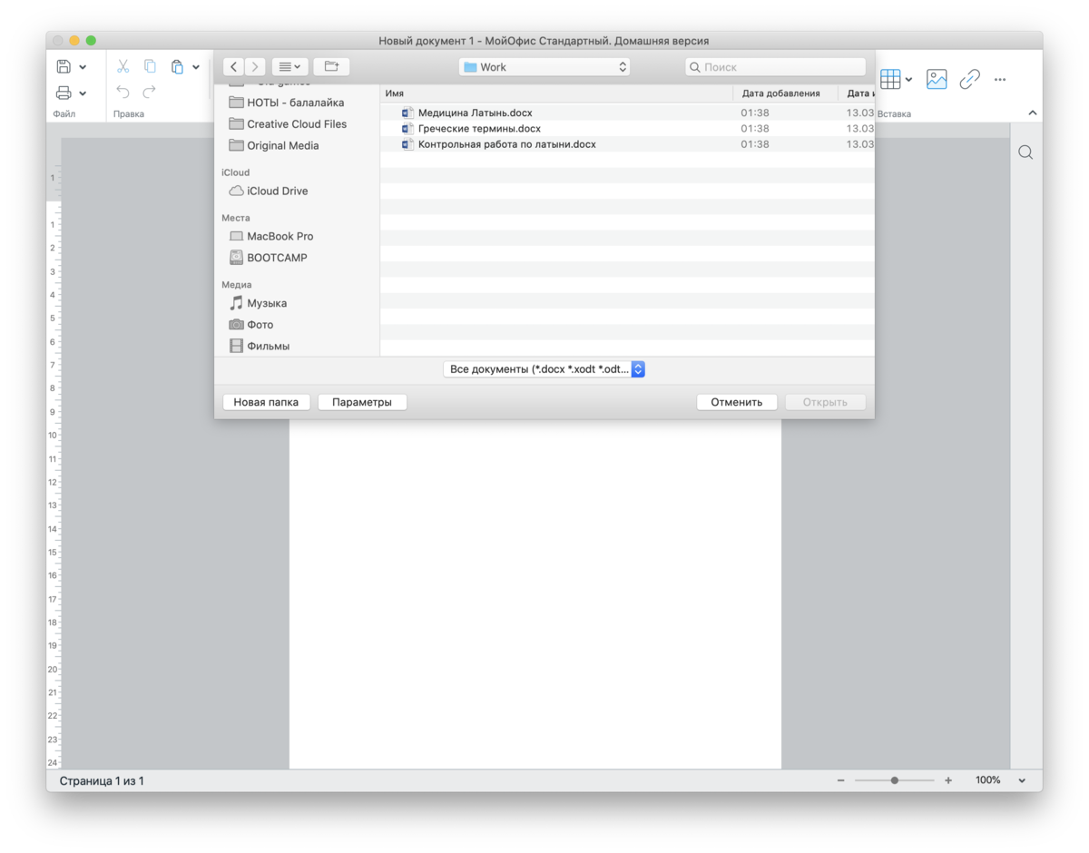Viewport: 1089px width, 853px height.
Task: Sort by the Дата добавления column header
Action: (x=786, y=93)
